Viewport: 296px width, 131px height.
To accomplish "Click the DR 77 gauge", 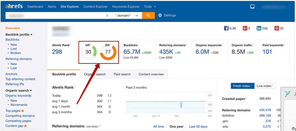I will [108, 52].
